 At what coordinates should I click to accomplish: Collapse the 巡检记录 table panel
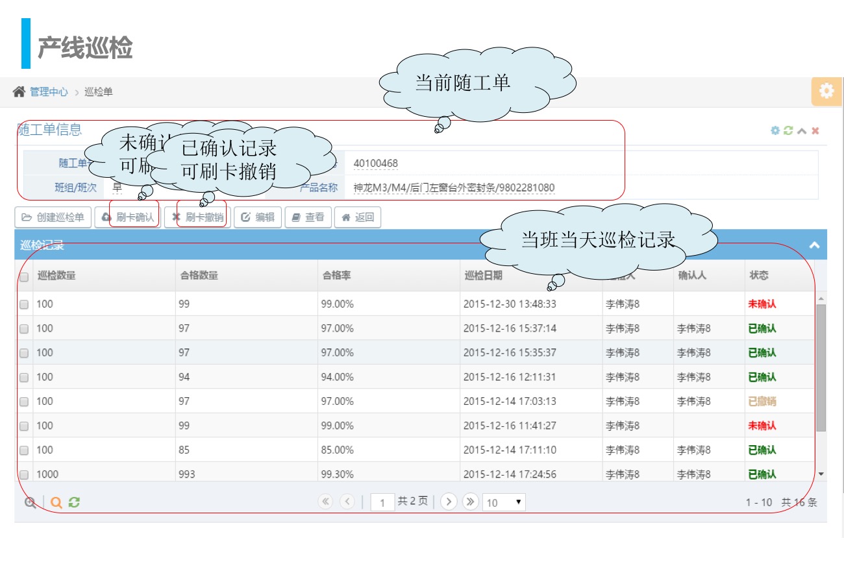pos(814,245)
